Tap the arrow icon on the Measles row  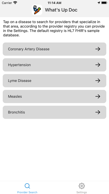click(x=98, y=96)
